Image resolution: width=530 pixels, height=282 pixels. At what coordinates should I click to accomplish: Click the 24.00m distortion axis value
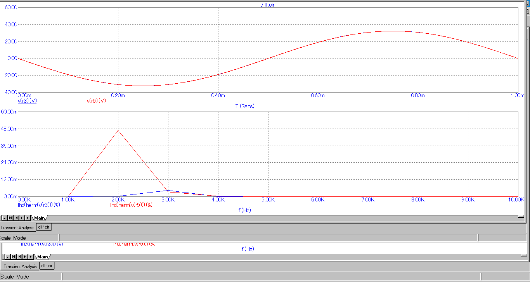click(x=10, y=163)
